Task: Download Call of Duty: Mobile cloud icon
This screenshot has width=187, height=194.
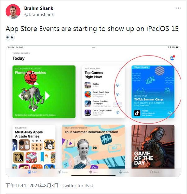Action: (118, 113)
